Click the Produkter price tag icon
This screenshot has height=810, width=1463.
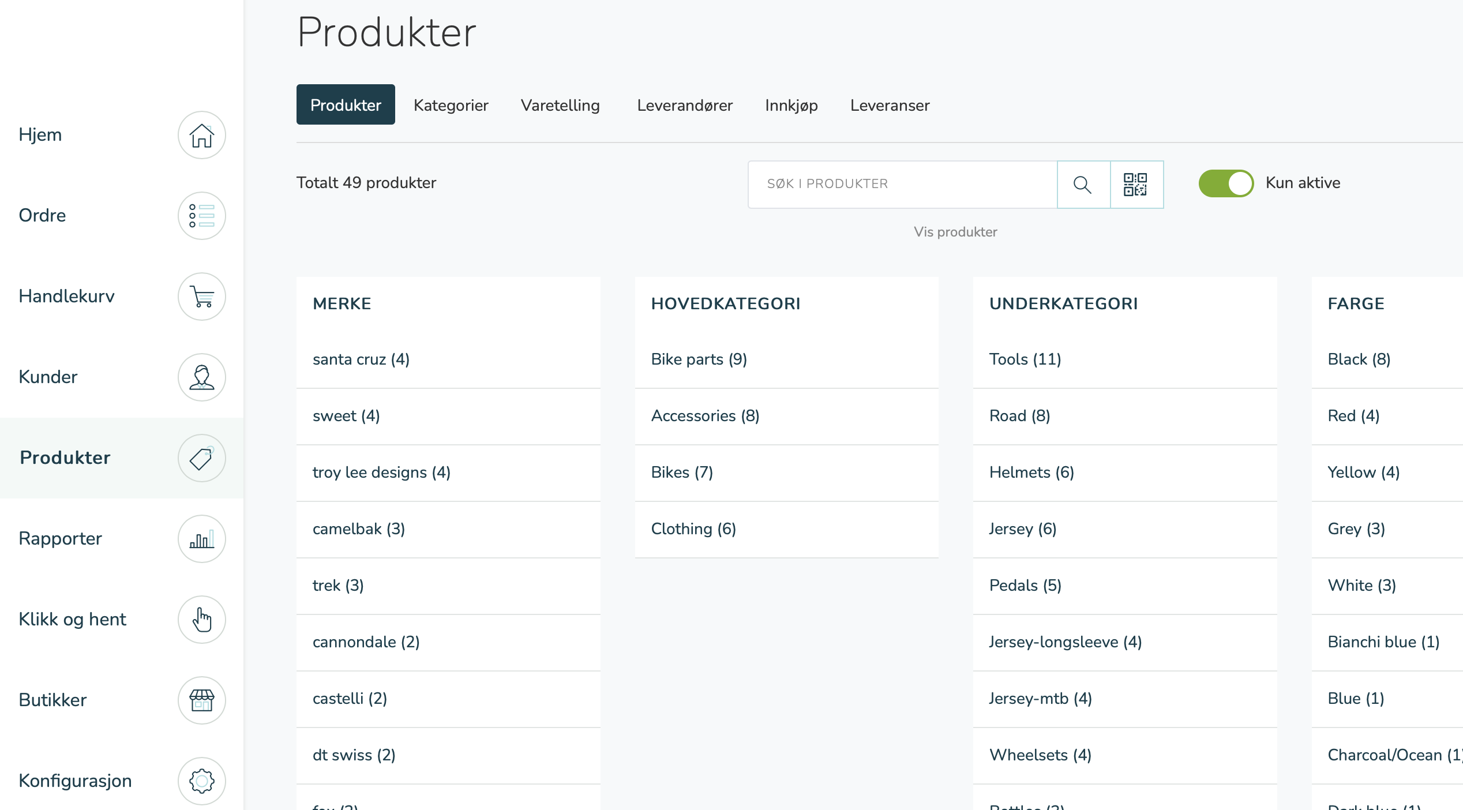201,458
